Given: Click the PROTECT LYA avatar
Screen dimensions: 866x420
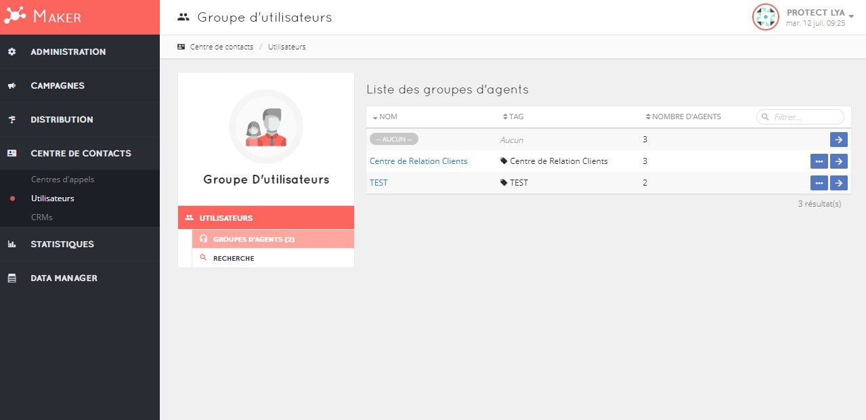Looking at the screenshot, I should 765,17.
